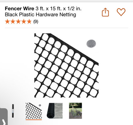Select the rolled netting package thumbnail
Image resolution: width=133 pixels, height=125 pixels.
tap(13, 111)
